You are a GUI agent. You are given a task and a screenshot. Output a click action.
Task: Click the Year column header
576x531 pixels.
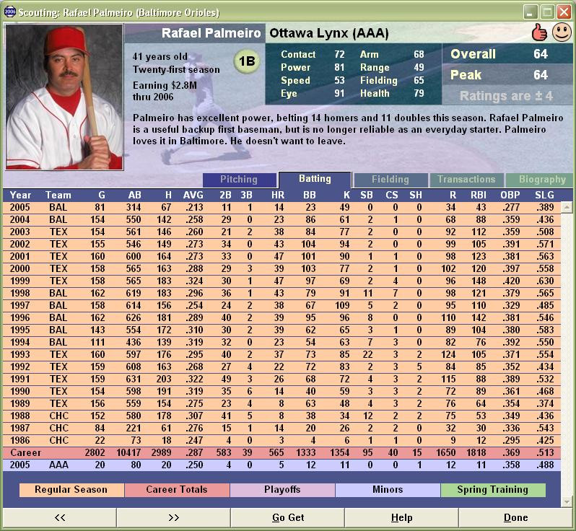(20, 195)
